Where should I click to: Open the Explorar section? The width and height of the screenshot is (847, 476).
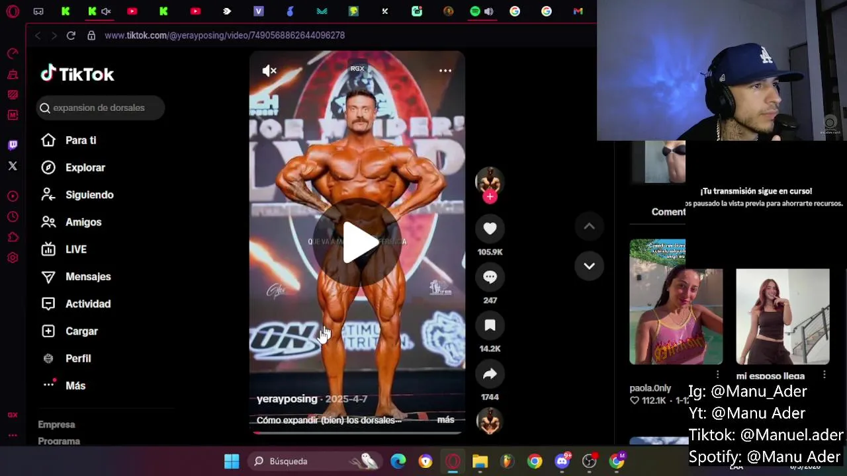85,167
